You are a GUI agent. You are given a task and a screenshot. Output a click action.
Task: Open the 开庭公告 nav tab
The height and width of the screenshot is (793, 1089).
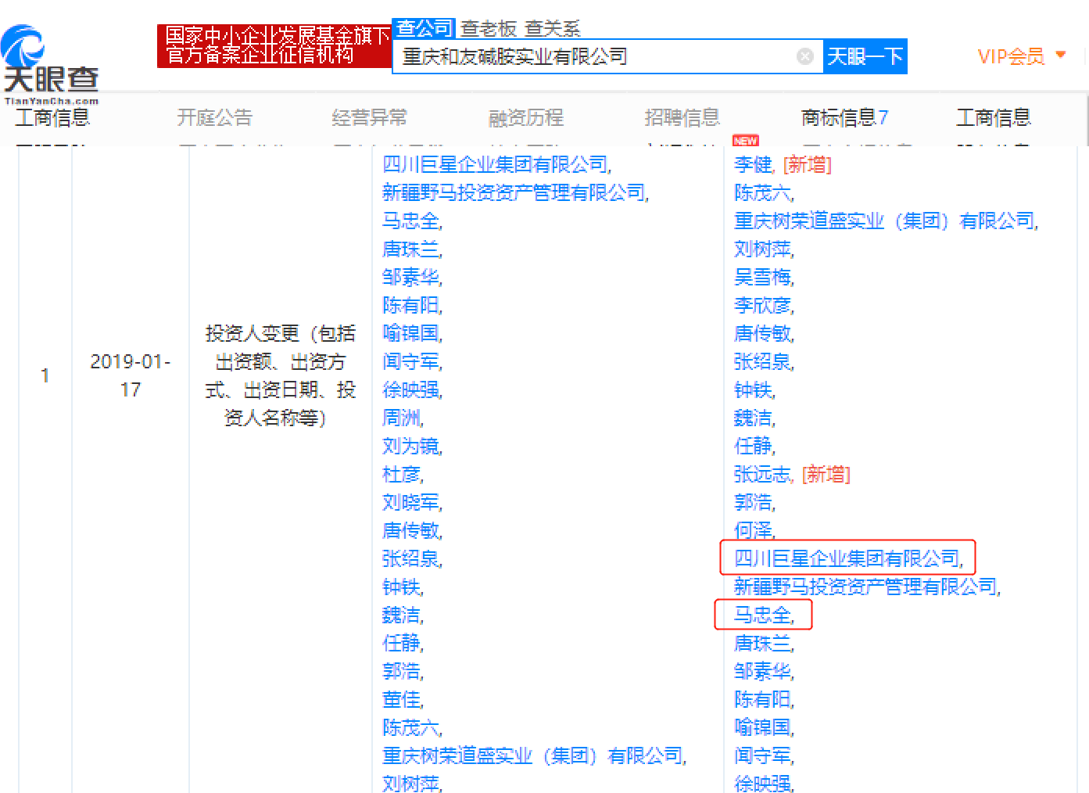coord(215,117)
